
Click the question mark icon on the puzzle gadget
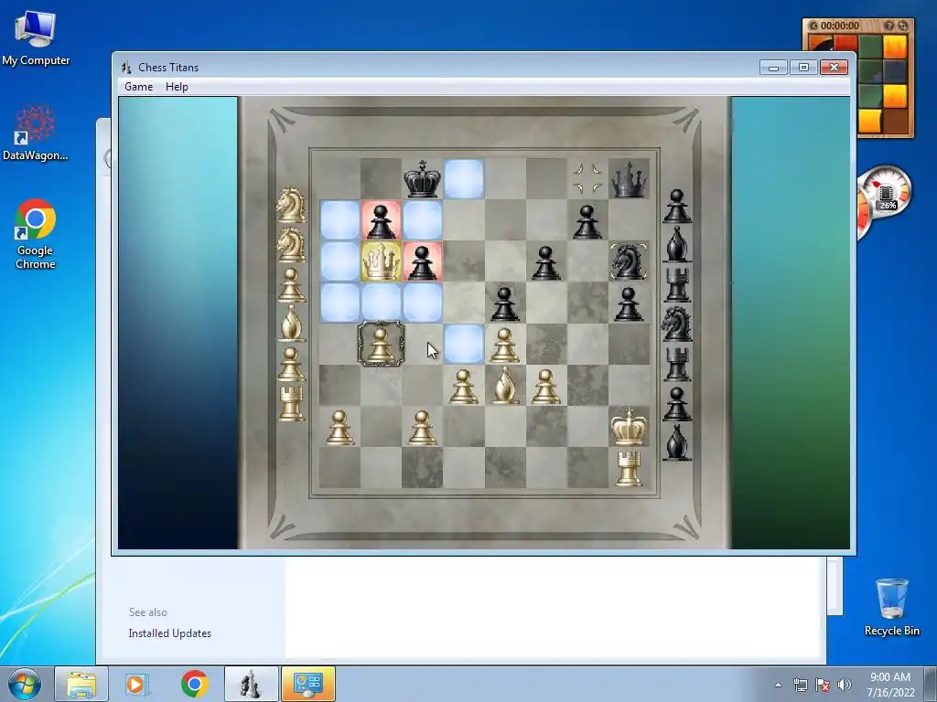889,26
